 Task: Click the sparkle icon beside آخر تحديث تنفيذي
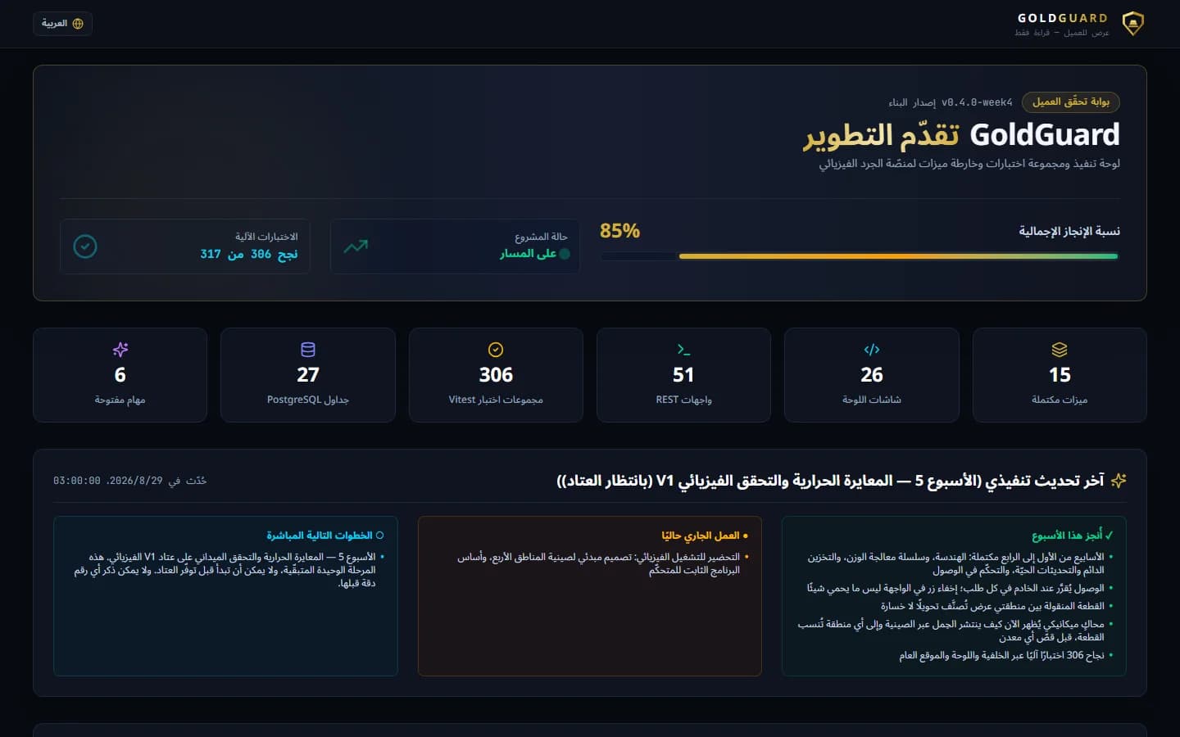click(1119, 481)
